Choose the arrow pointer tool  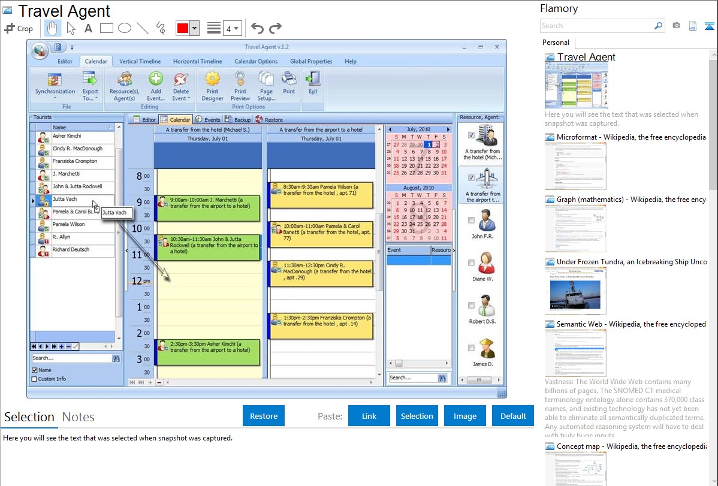71,28
